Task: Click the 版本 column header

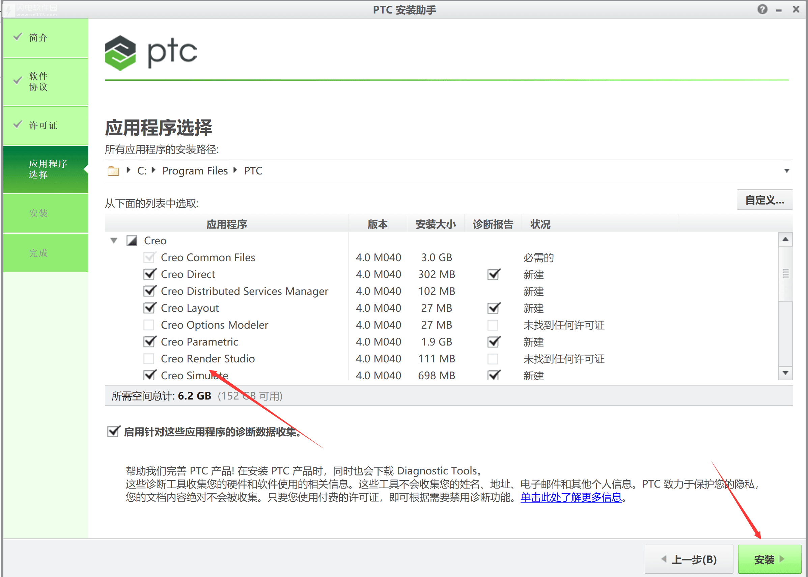Action: coord(378,224)
